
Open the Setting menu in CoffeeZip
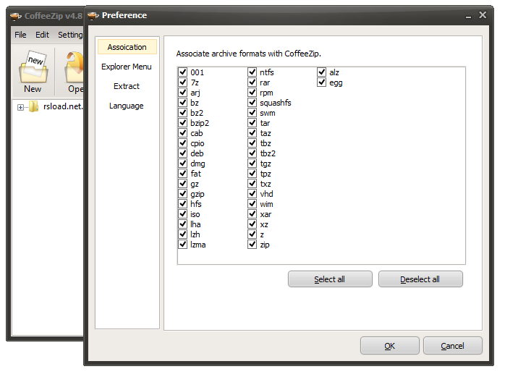pos(70,35)
